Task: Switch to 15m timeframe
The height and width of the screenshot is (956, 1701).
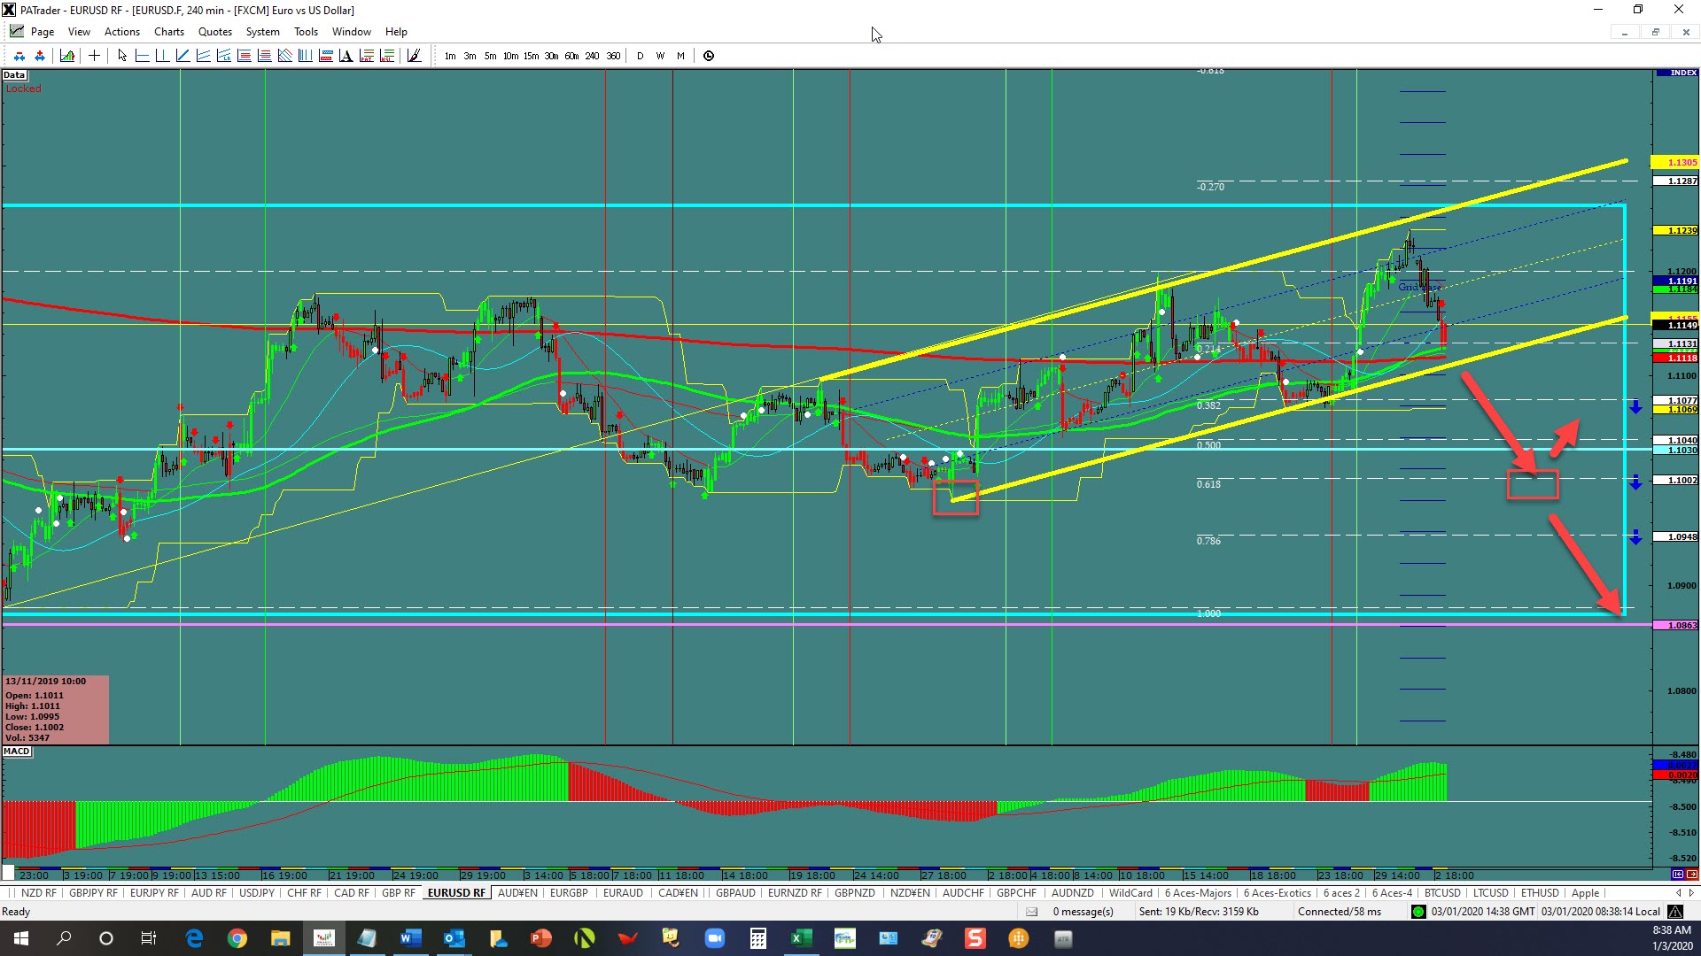Action: pos(531,56)
